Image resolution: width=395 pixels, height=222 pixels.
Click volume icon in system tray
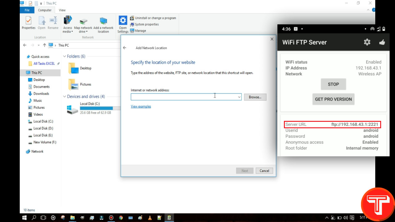coord(345,217)
